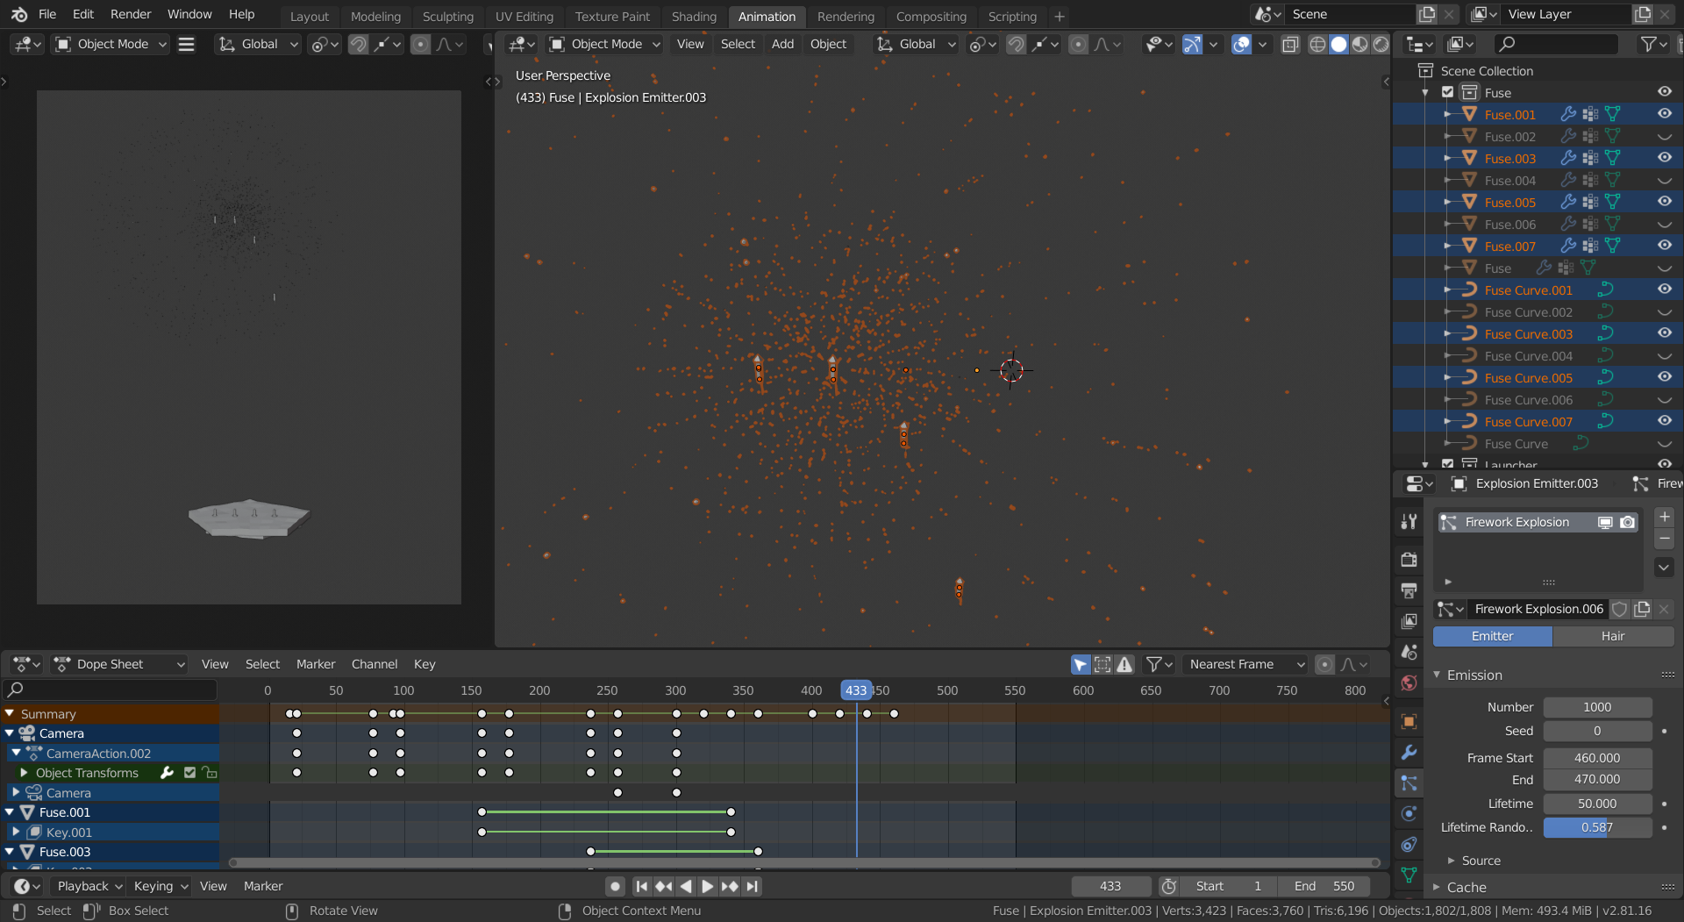The width and height of the screenshot is (1684, 922).
Task: Click the current frame marker 433
Action: [856, 690]
